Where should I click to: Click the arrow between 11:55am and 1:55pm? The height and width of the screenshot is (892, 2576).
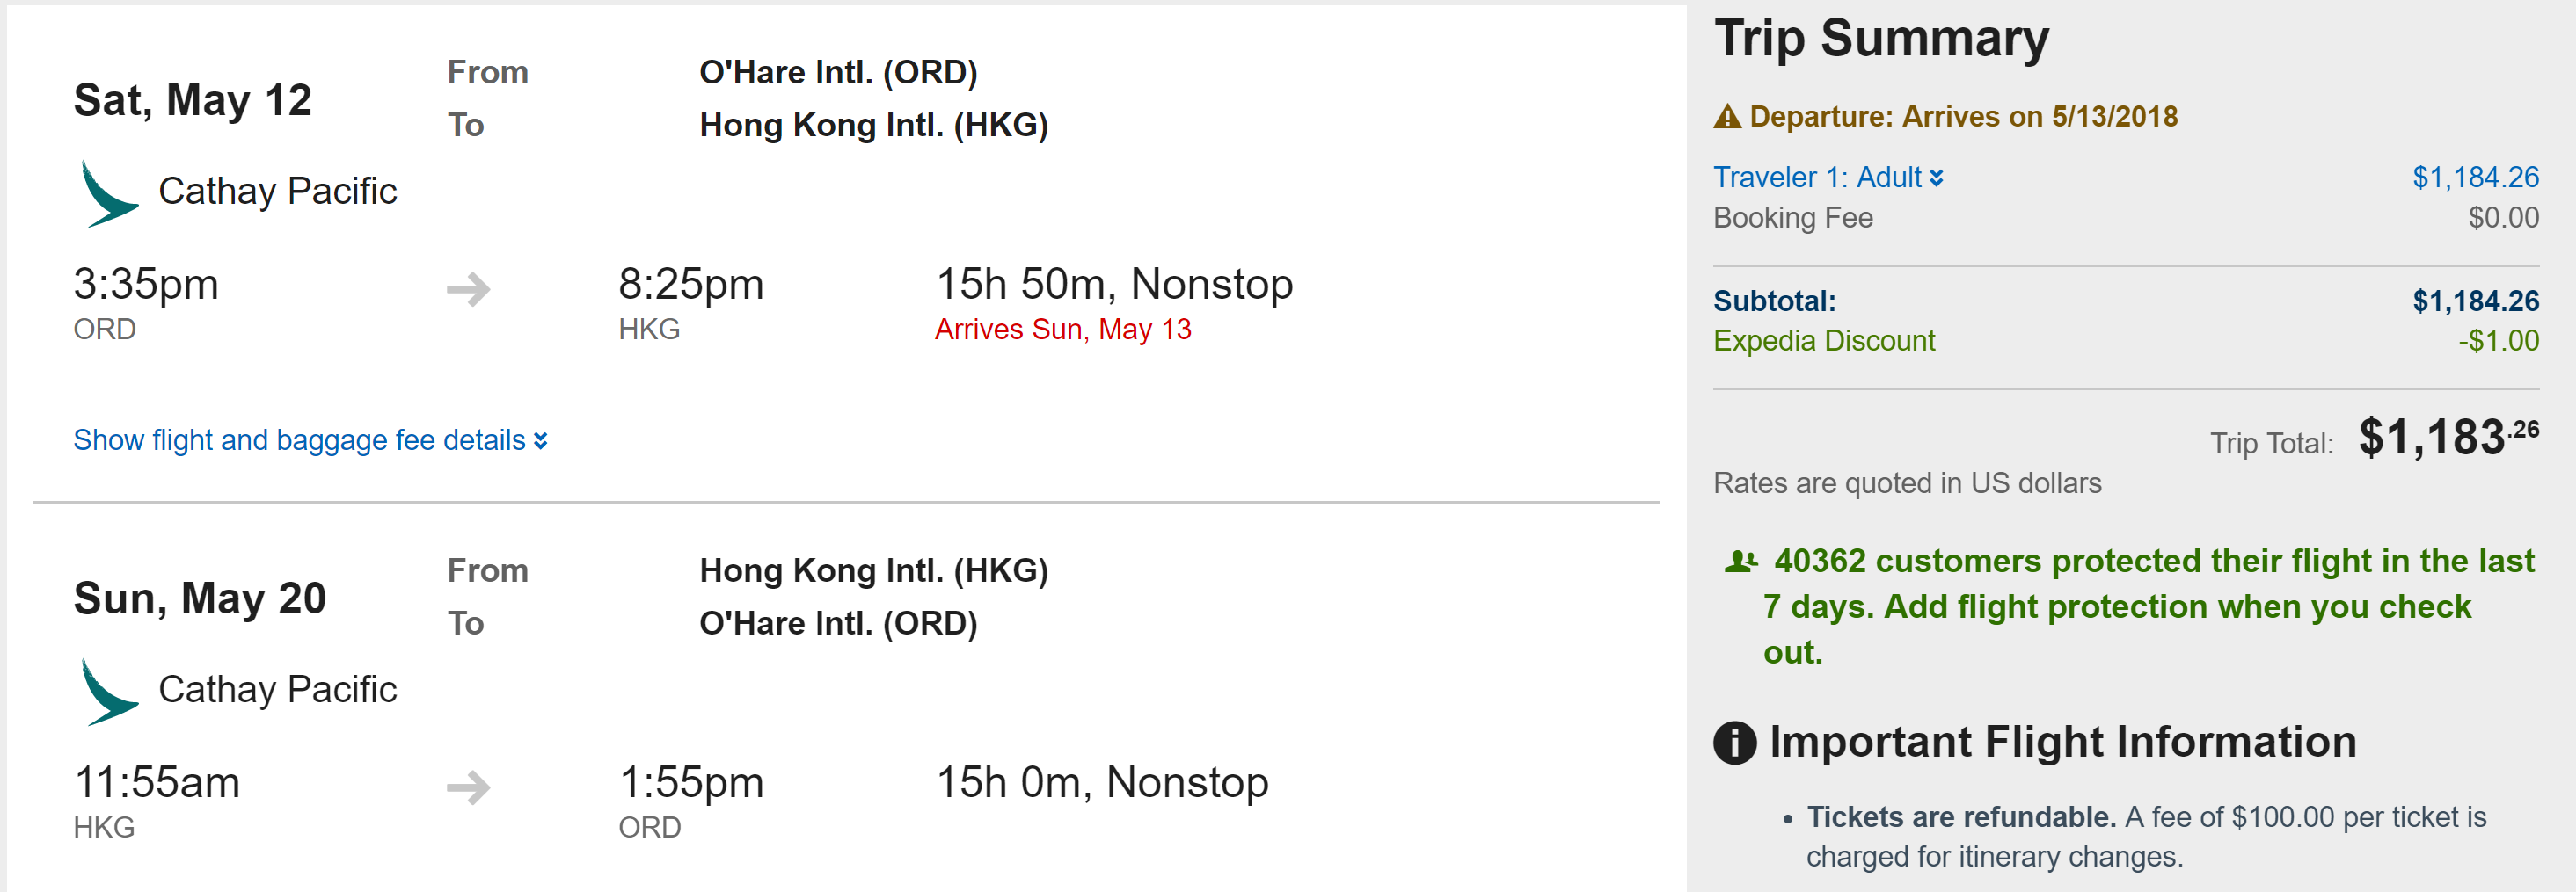coord(468,787)
